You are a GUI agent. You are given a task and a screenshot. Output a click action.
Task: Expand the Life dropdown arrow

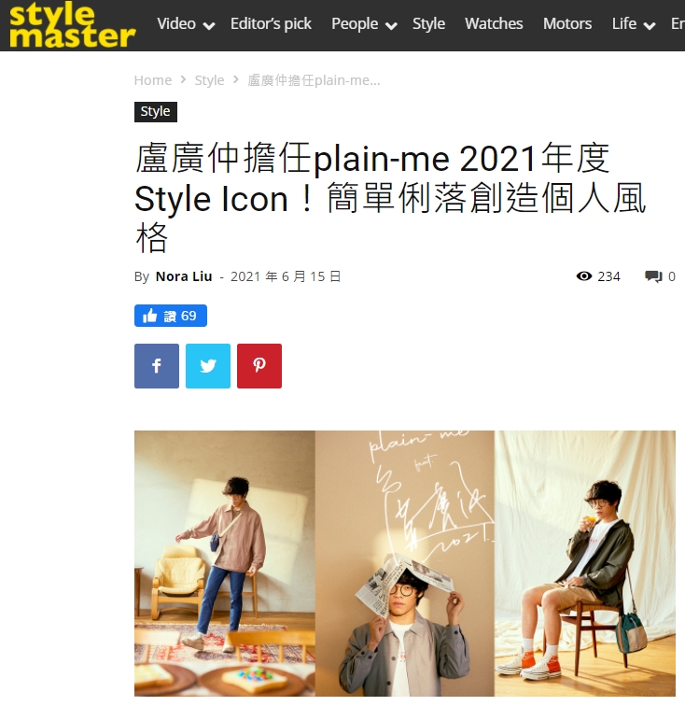[650, 26]
